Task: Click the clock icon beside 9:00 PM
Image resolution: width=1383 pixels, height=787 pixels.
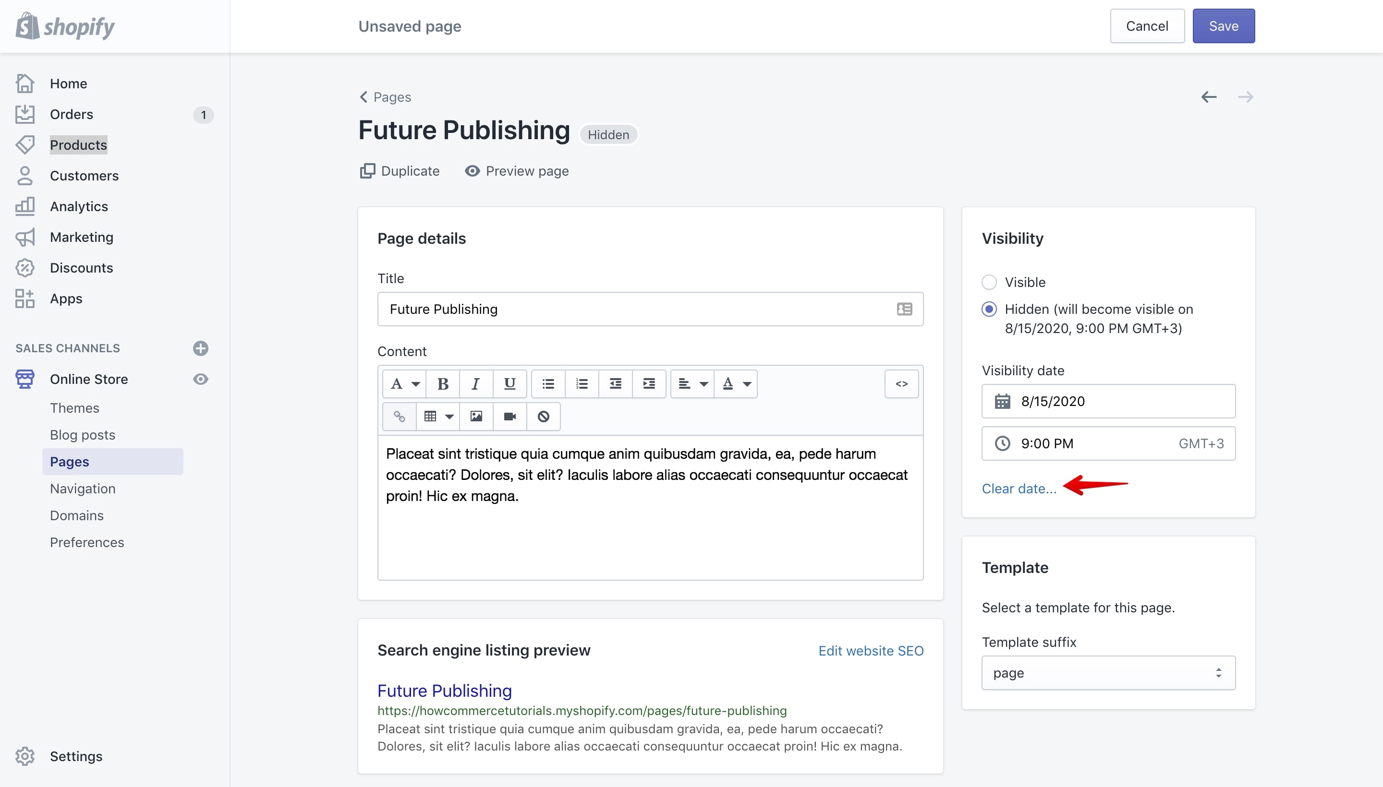Action: pyautogui.click(x=1002, y=443)
